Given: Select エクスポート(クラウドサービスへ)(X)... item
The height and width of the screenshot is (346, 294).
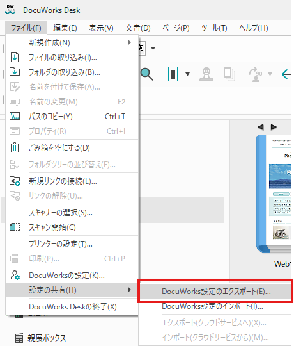Looking at the screenshot, I should click(215, 323).
